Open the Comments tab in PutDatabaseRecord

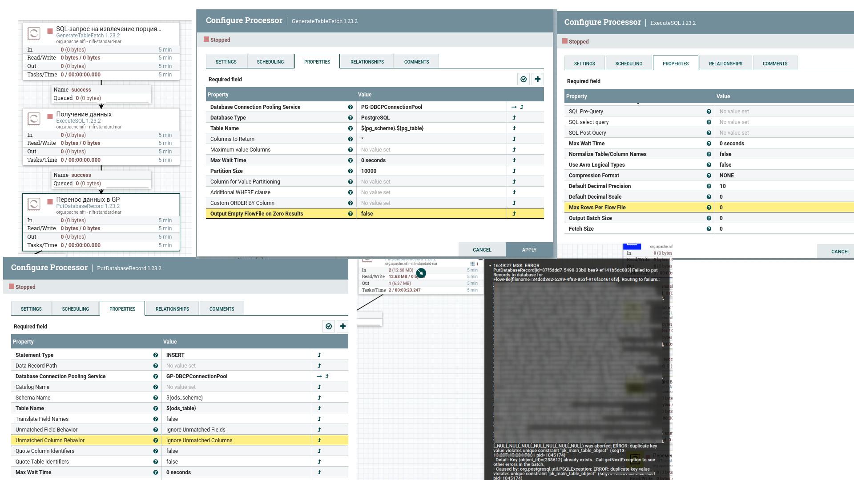point(222,309)
